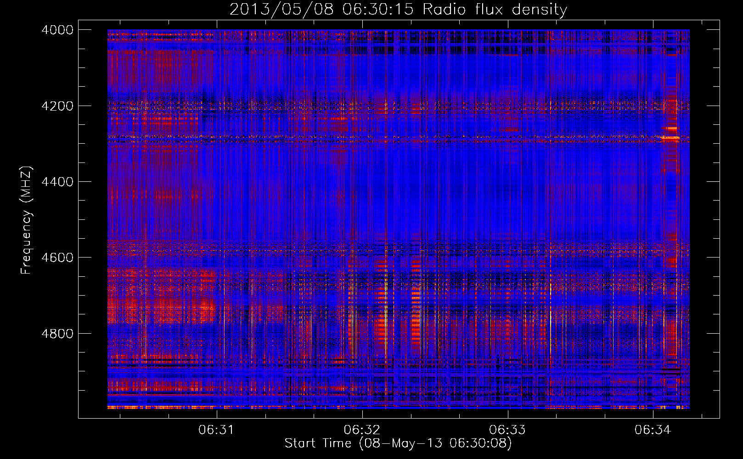Select the 4000 frequency axis label
743x459 pixels.
(57, 30)
